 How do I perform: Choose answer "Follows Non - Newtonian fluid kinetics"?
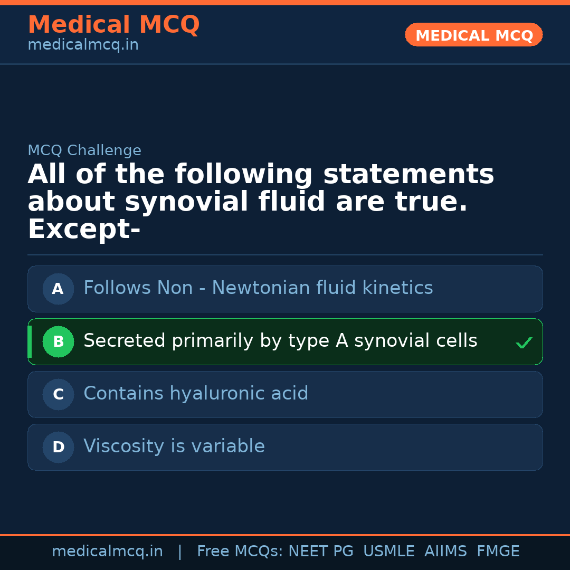tap(258, 288)
